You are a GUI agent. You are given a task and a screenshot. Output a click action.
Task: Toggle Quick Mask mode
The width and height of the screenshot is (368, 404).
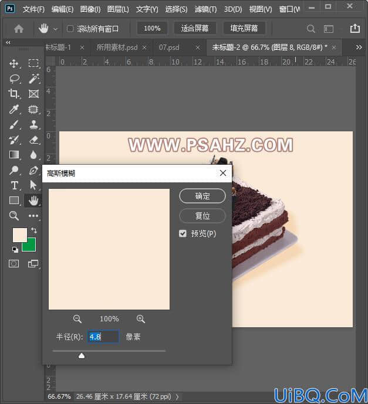pos(13,264)
